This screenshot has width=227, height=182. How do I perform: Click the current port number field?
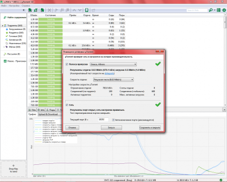coord(103,119)
